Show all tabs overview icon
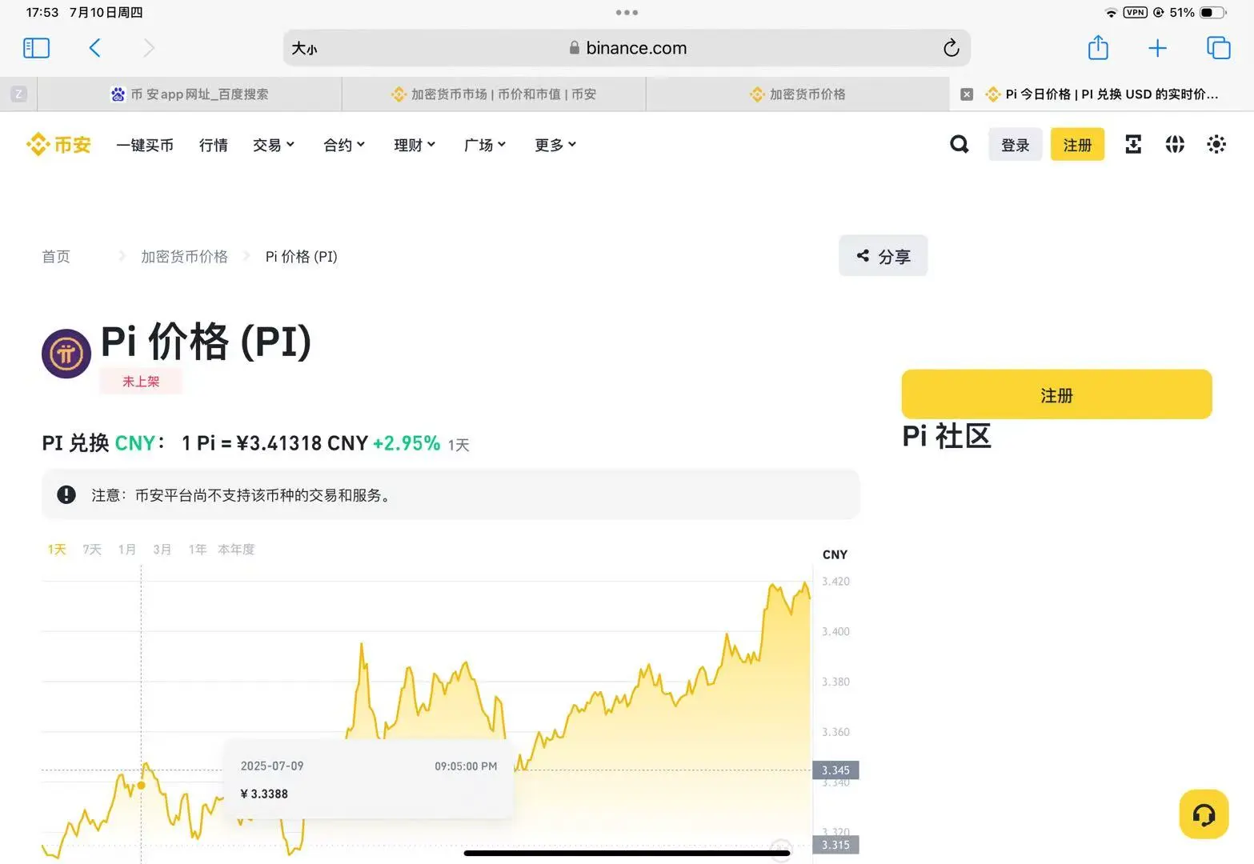The image size is (1254, 864). [x=1218, y=48]
